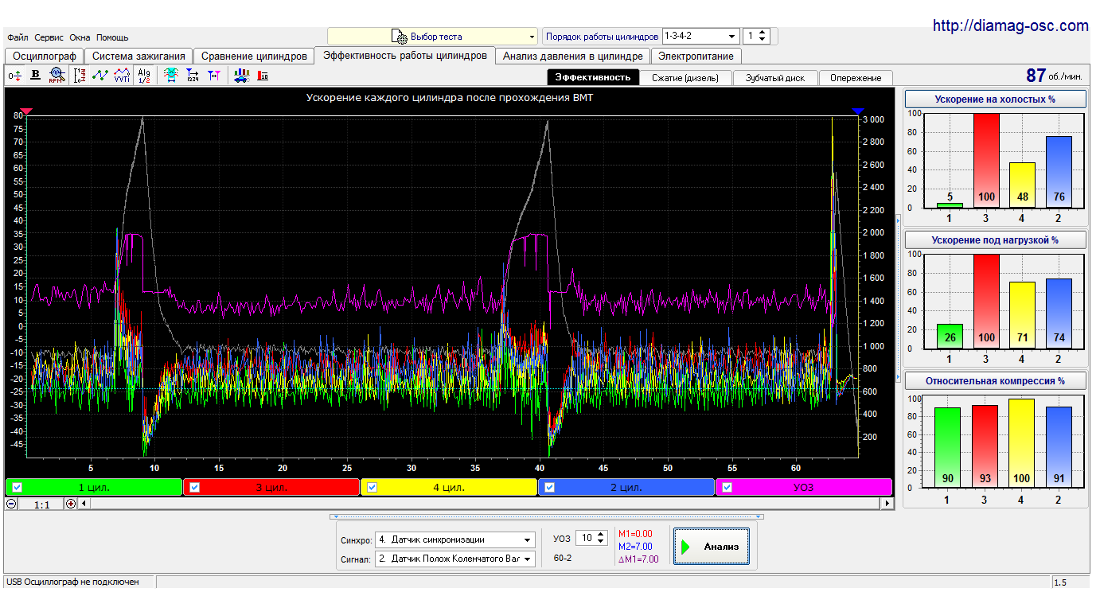Screen dimensions: 1100x592
Task: Click the zoom-in plus icon below graph
Action: point(71,504)
